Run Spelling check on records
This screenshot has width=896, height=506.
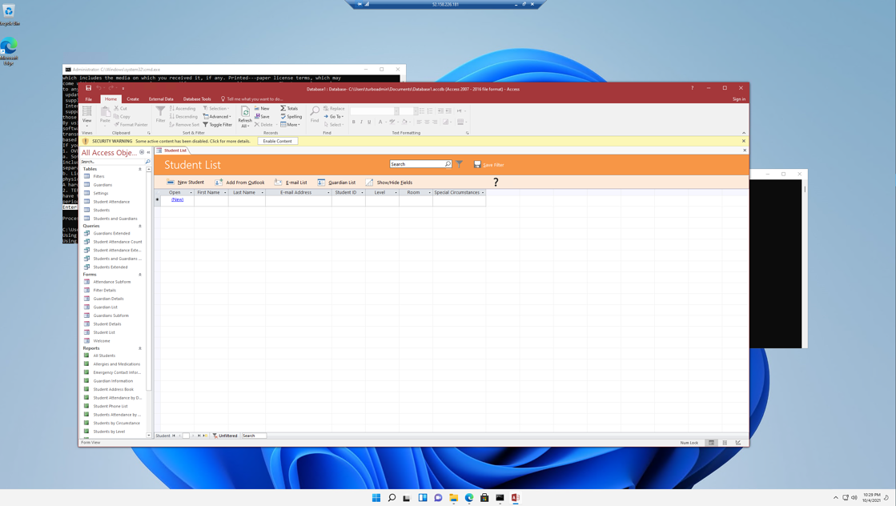tap(293, 117)
